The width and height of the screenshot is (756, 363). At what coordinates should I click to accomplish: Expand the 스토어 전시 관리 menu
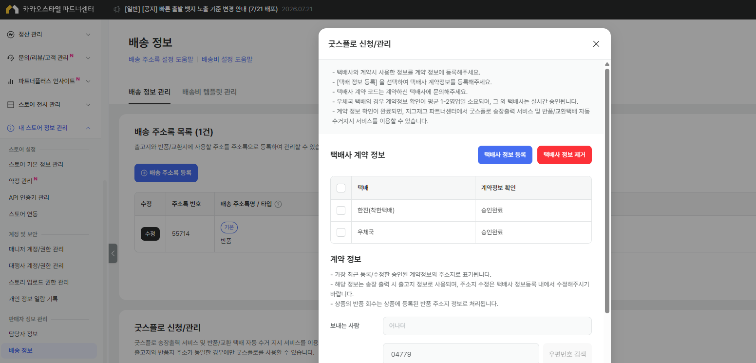tap(88, 105)
